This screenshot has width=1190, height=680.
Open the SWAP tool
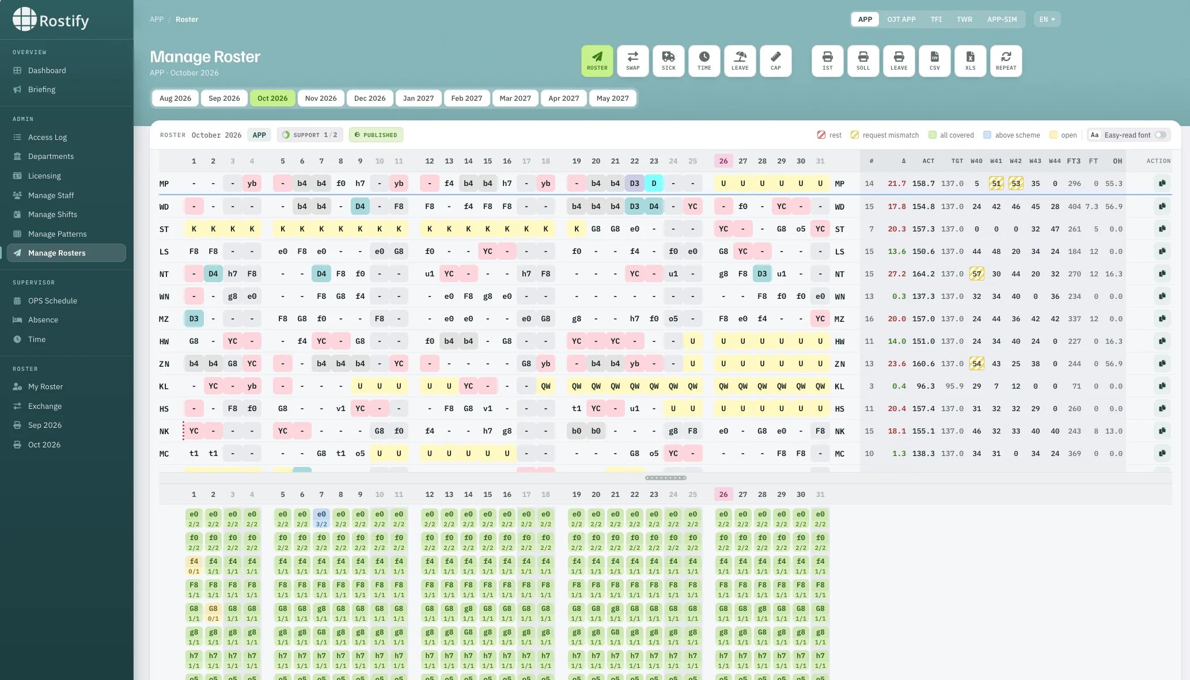[x=632, y=61]
